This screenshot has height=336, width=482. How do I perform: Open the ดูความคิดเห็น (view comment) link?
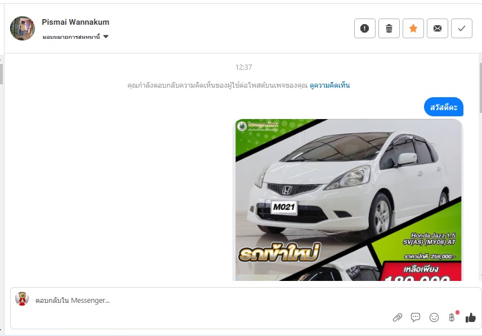[329, 85]
